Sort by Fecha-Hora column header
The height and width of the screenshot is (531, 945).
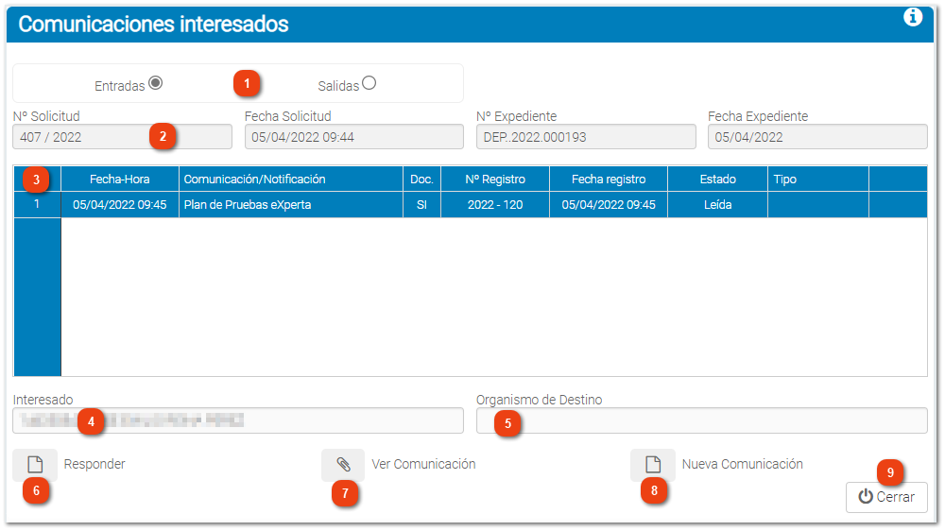click(x=120, y=179)
